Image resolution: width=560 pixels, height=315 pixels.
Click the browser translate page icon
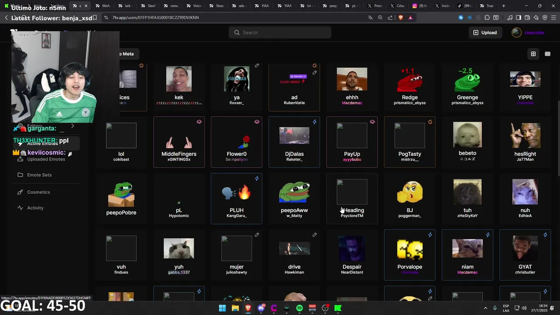(x=371, y=17)
